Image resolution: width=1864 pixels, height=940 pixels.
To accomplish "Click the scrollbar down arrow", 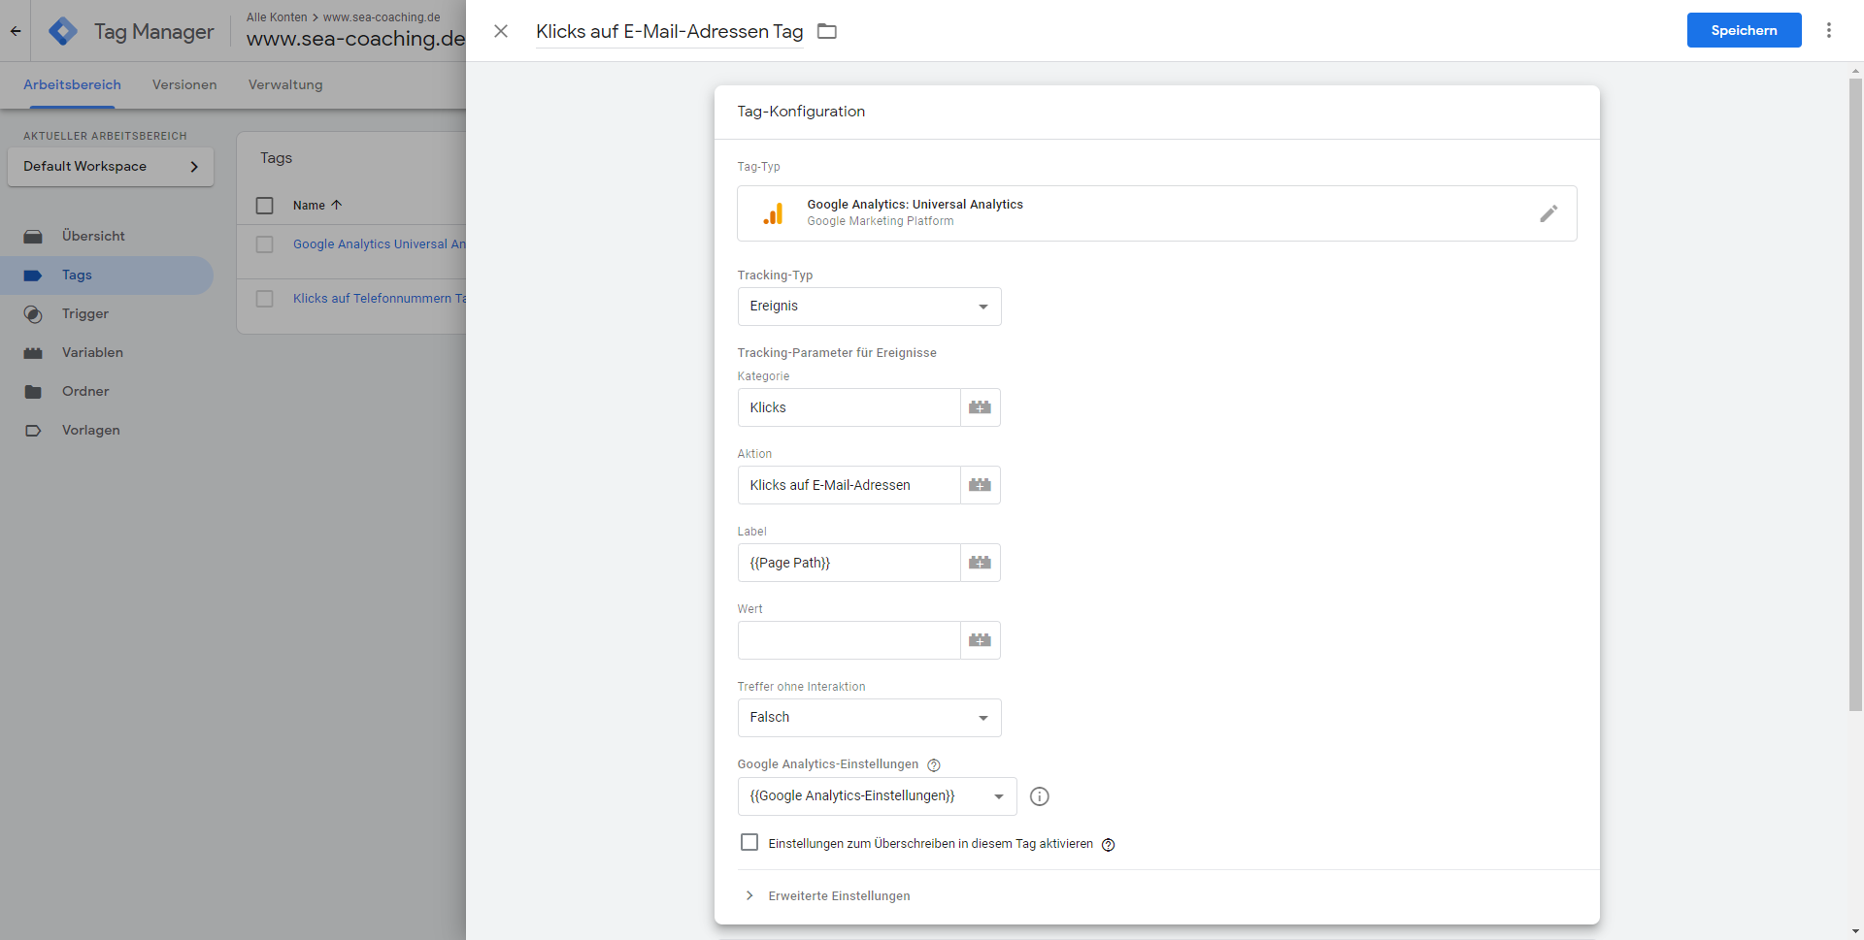I will pos(1855,932).
